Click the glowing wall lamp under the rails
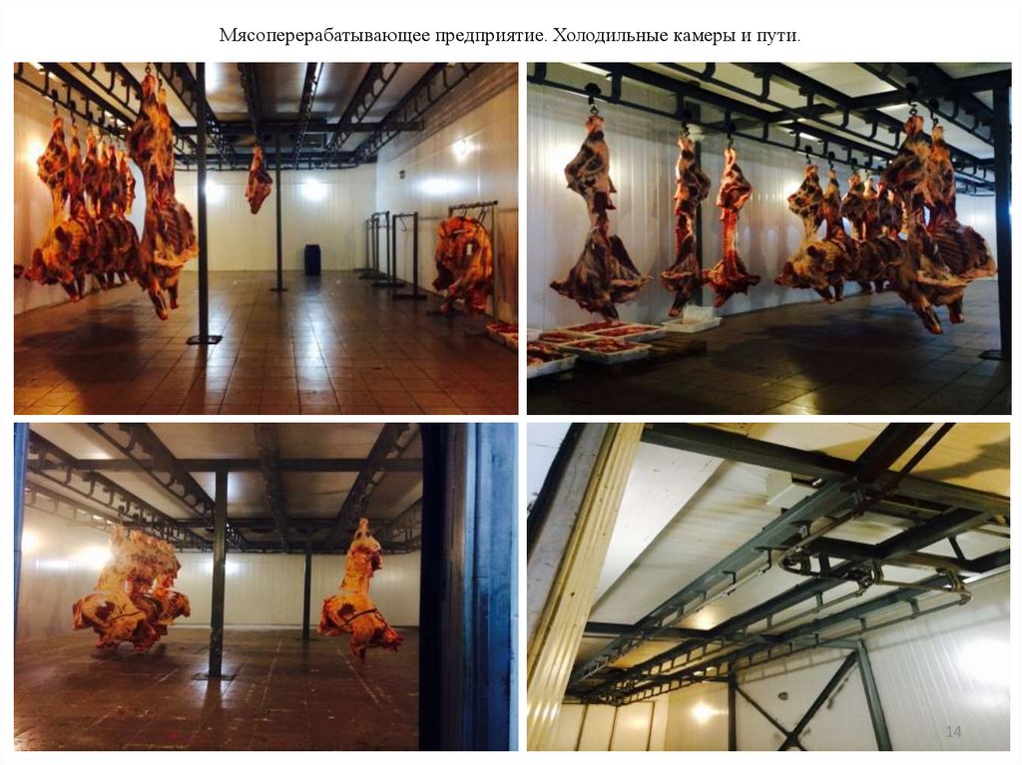The image size is (1022, 765). click(702, 710)
